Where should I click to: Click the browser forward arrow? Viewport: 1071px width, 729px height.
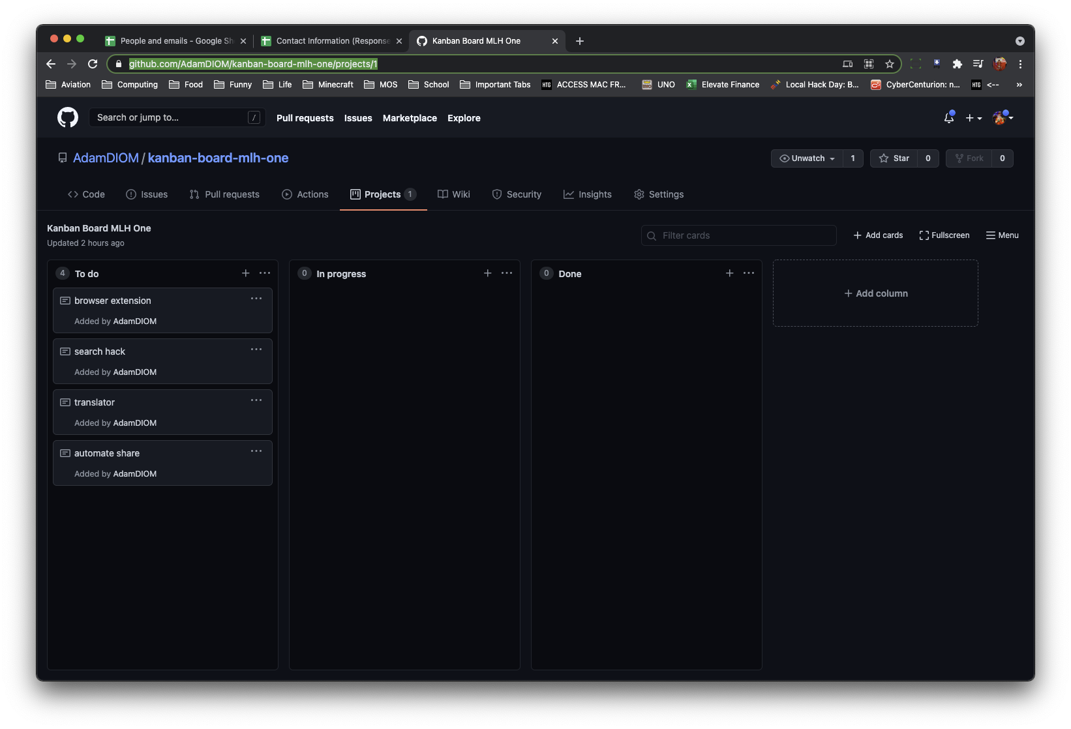coord(72,64)
